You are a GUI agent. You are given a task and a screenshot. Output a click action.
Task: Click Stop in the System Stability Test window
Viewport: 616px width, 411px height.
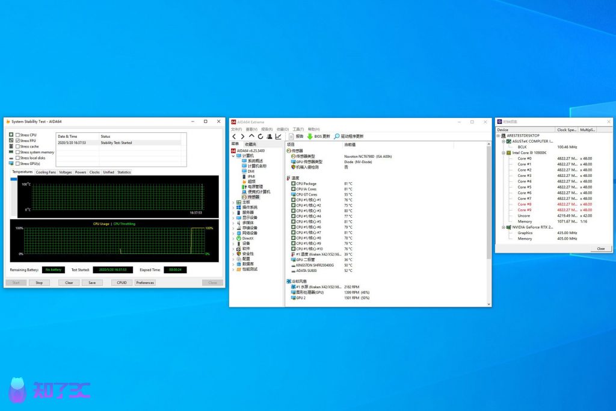39,282
